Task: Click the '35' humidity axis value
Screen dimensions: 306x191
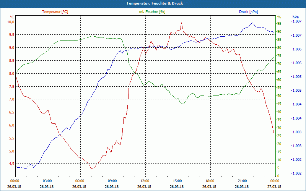Action: [279, 120]
